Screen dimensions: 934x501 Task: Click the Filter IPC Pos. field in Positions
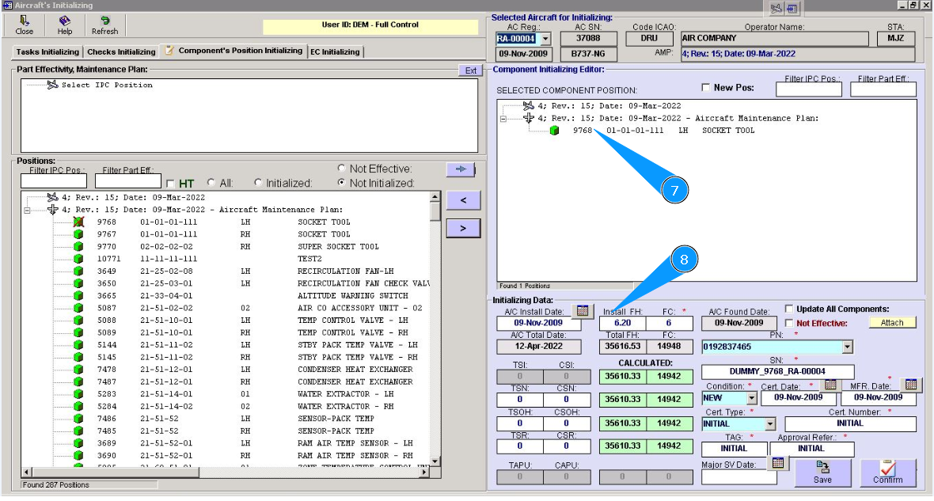click(55, 182)
